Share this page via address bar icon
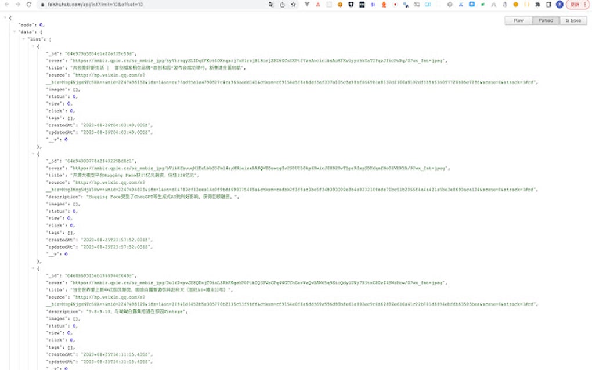 283,5
